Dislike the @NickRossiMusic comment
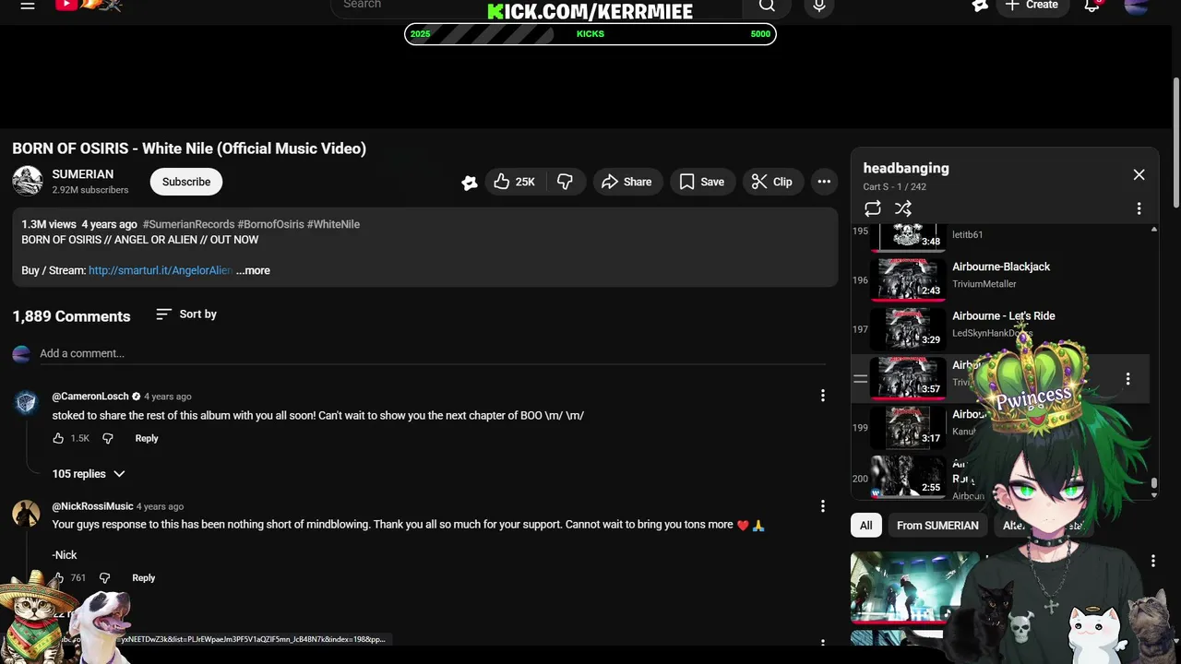The width and height of the screenshot is (1181, 664). [x=104, y=577]
